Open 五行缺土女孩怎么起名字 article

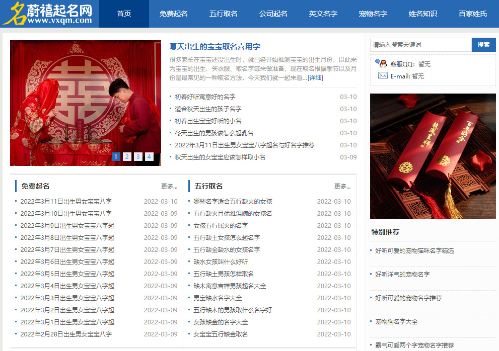(227, 238)
